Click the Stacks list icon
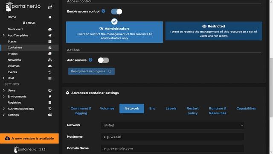The height and width of the screenshot is (154, 273). tap(50, 41)
